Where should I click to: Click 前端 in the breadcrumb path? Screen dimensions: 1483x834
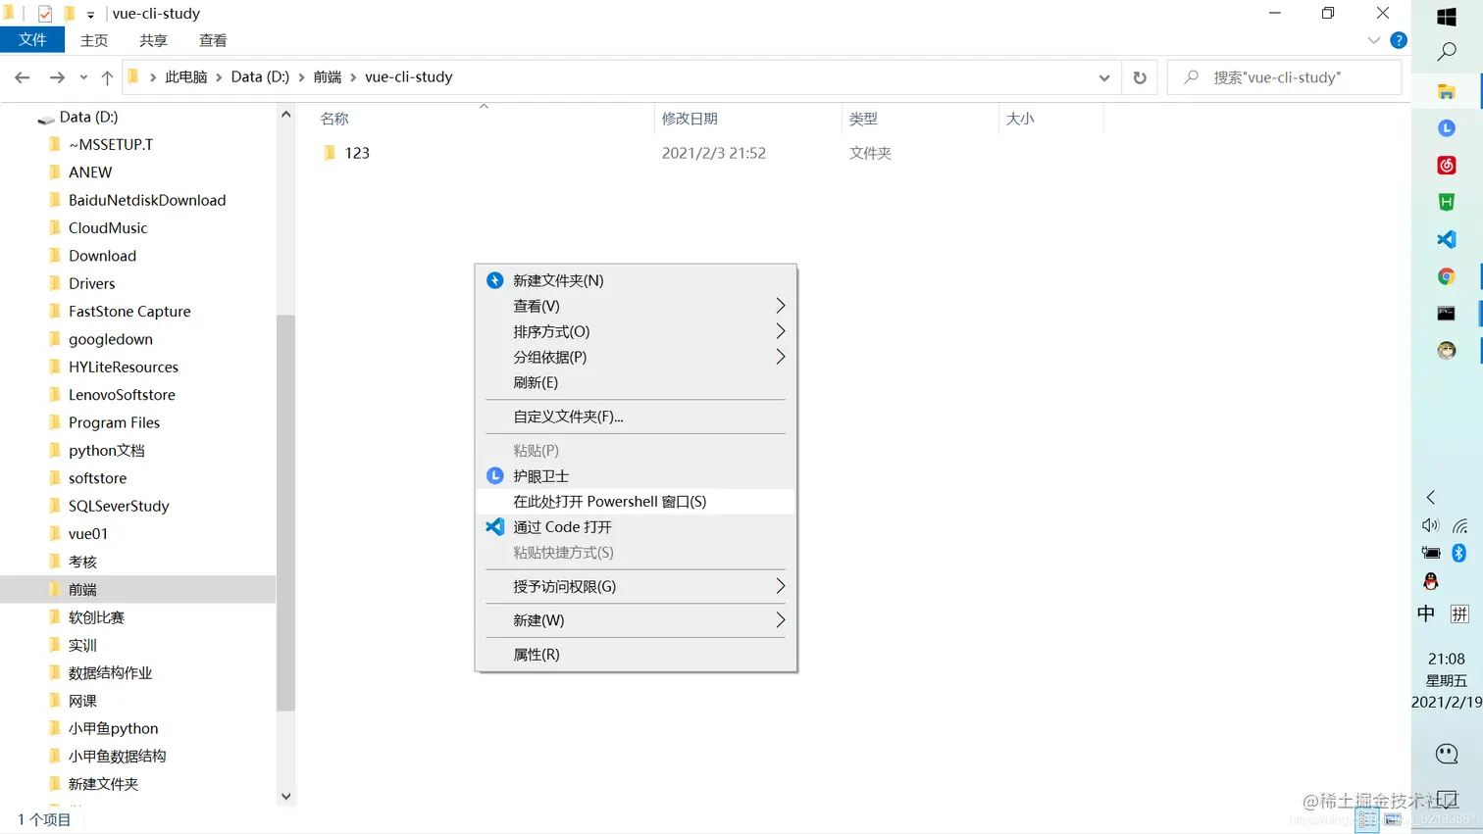[328, 77]
